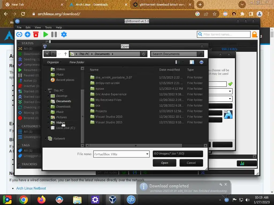This screenshot has width=274, height=205.
Task: Click back arrow in Open dialog
Action: tap(47, 54)
